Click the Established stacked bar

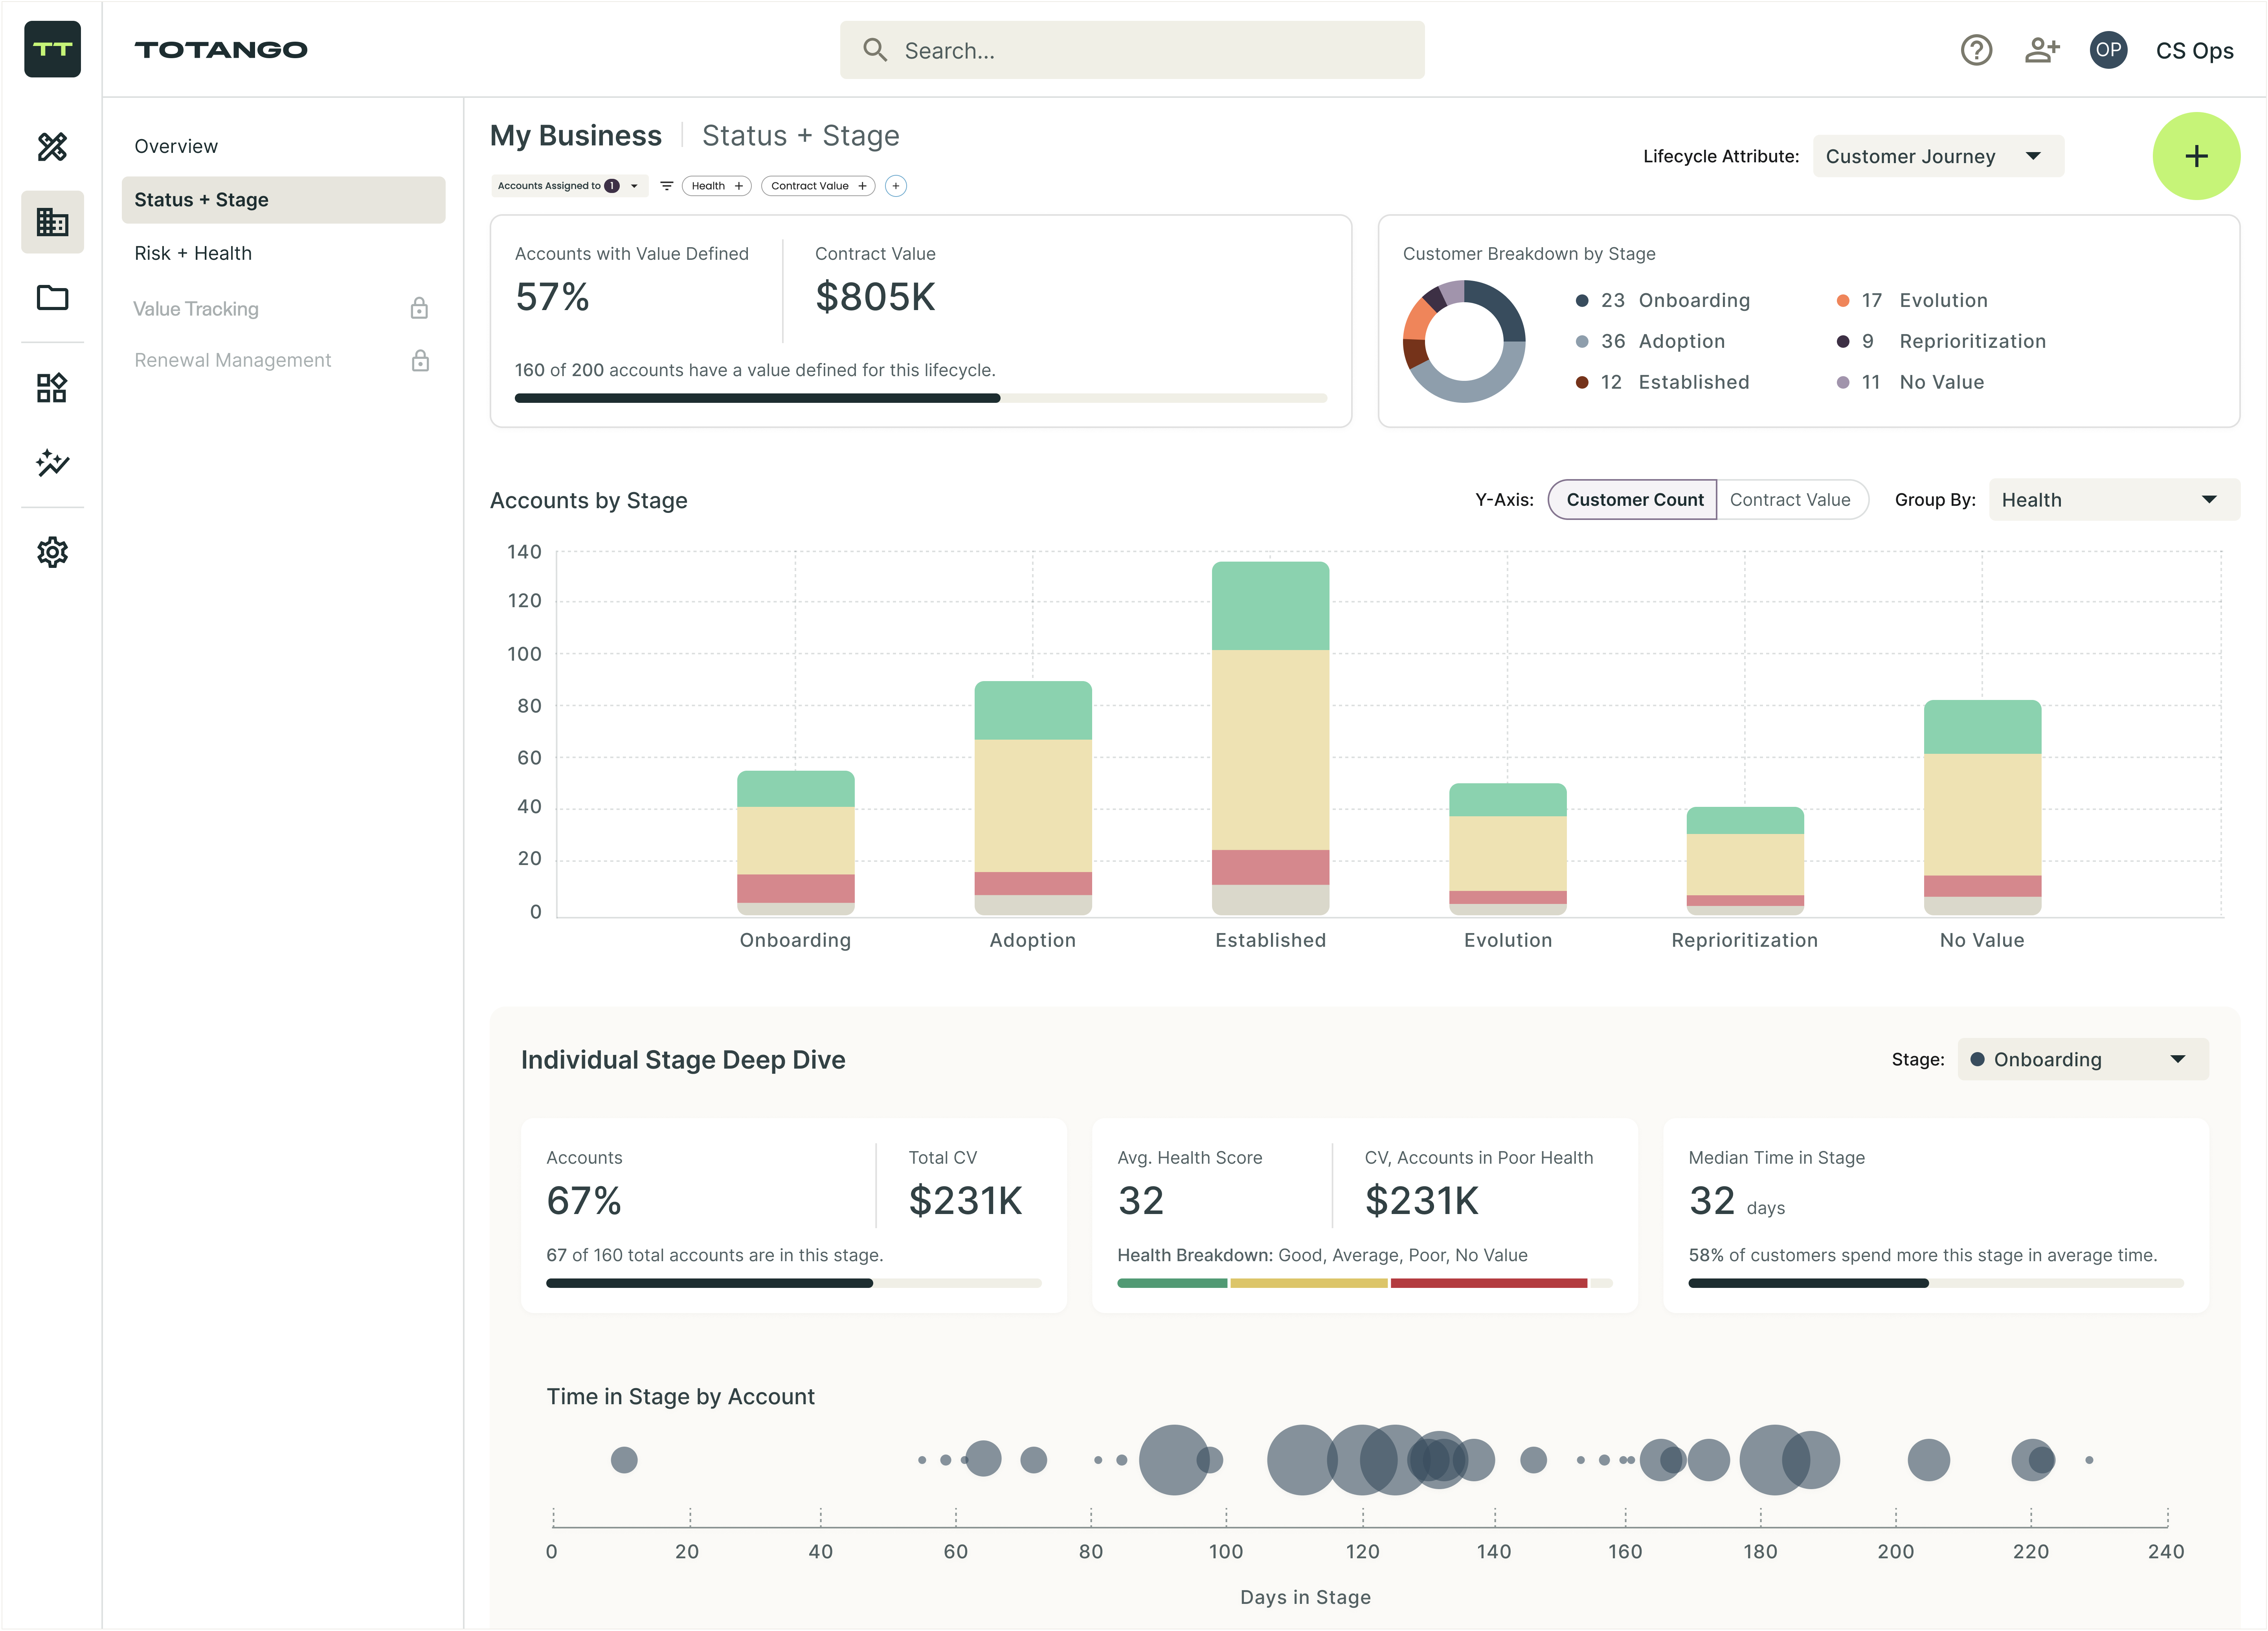click(x=1270, y=738)
